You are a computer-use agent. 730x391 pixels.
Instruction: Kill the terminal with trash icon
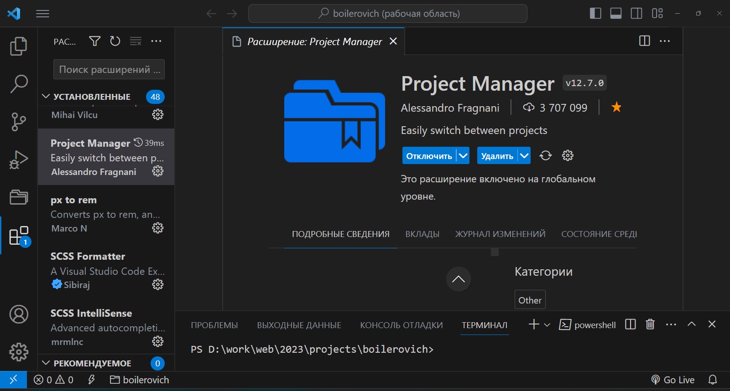pyautogui.click(x=650, y=324)
